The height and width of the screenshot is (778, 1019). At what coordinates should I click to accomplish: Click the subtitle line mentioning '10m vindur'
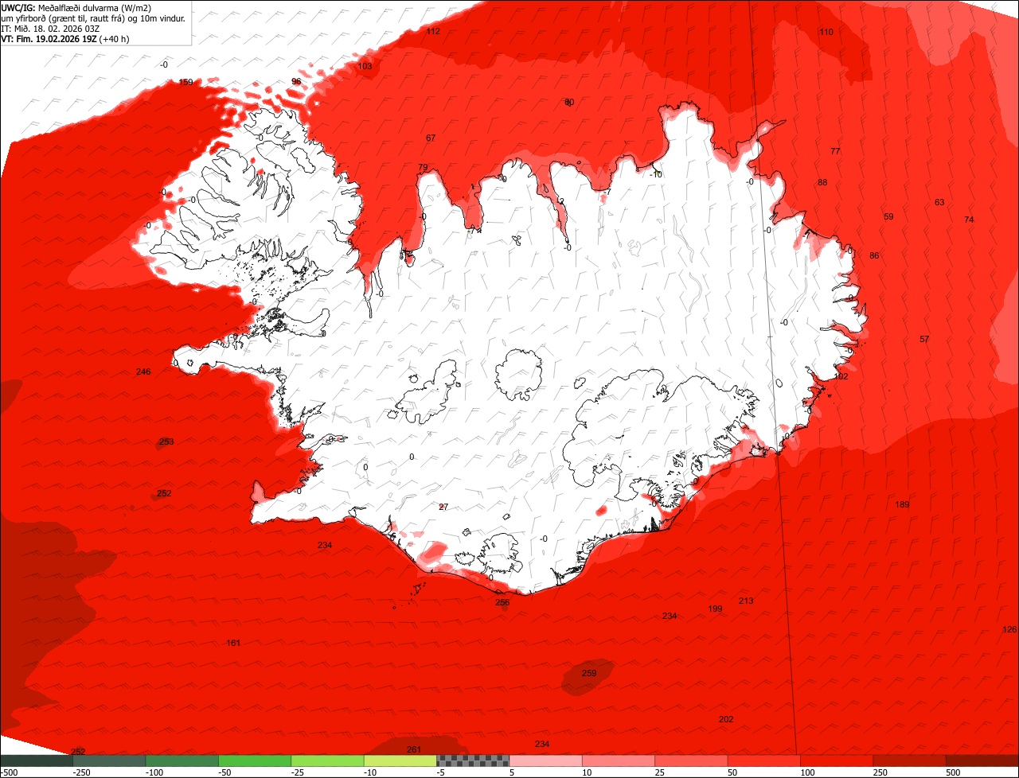(x=94, y=18)
